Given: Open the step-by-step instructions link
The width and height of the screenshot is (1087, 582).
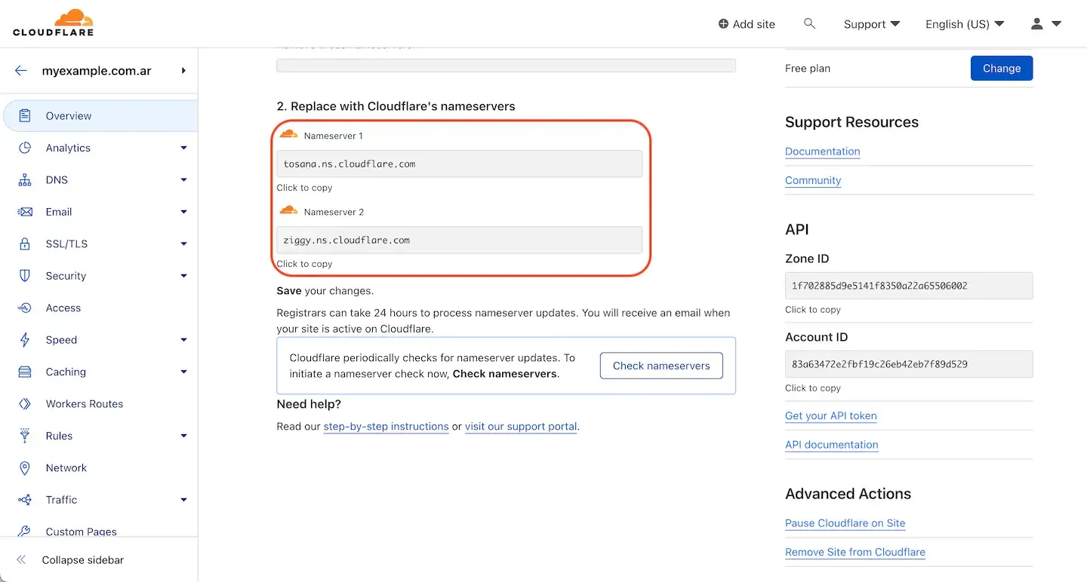Looking at the screenshot, I should 386,427.
